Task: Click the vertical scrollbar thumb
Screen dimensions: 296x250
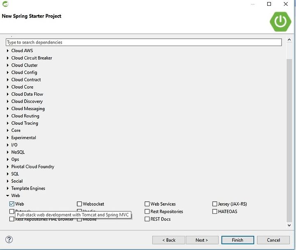Action: [289, 140]
